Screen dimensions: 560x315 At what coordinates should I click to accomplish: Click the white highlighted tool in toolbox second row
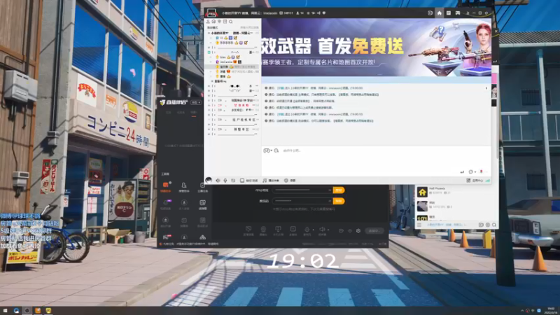tap(202, 204)
